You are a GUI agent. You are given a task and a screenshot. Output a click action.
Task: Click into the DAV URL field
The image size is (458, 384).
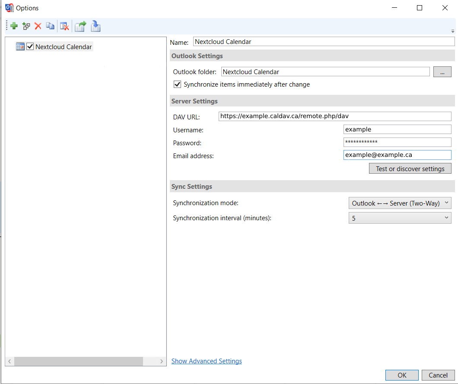pos(335,116)
